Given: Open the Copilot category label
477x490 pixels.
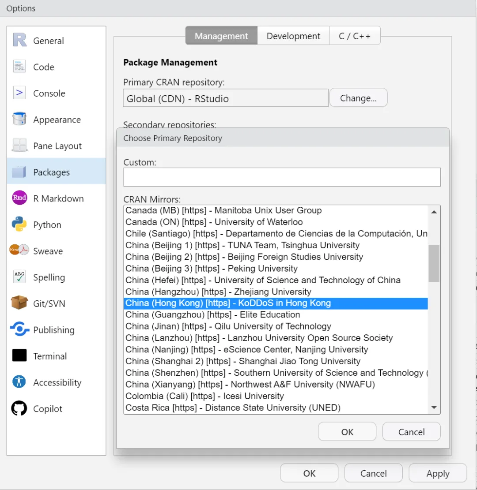Looking at the screenshot, I should pos(48,409).
